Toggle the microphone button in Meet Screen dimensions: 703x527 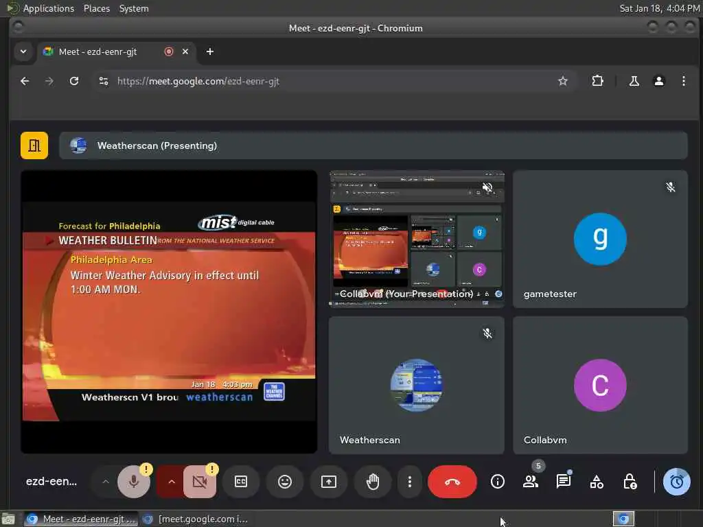[x=134, y=482]
